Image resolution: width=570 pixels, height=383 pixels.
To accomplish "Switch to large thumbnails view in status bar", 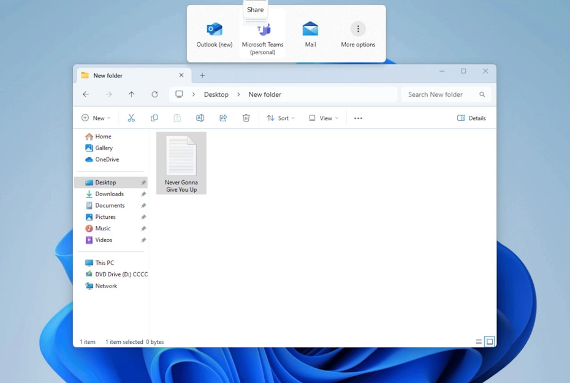I will click(x=490, y=342).
